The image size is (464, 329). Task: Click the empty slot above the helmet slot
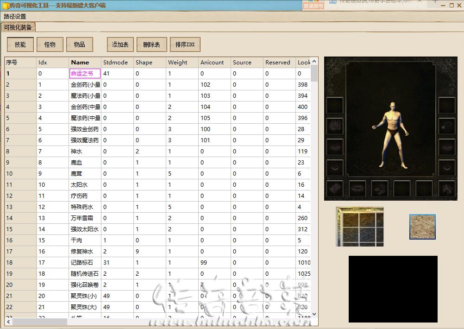(335, 106)
